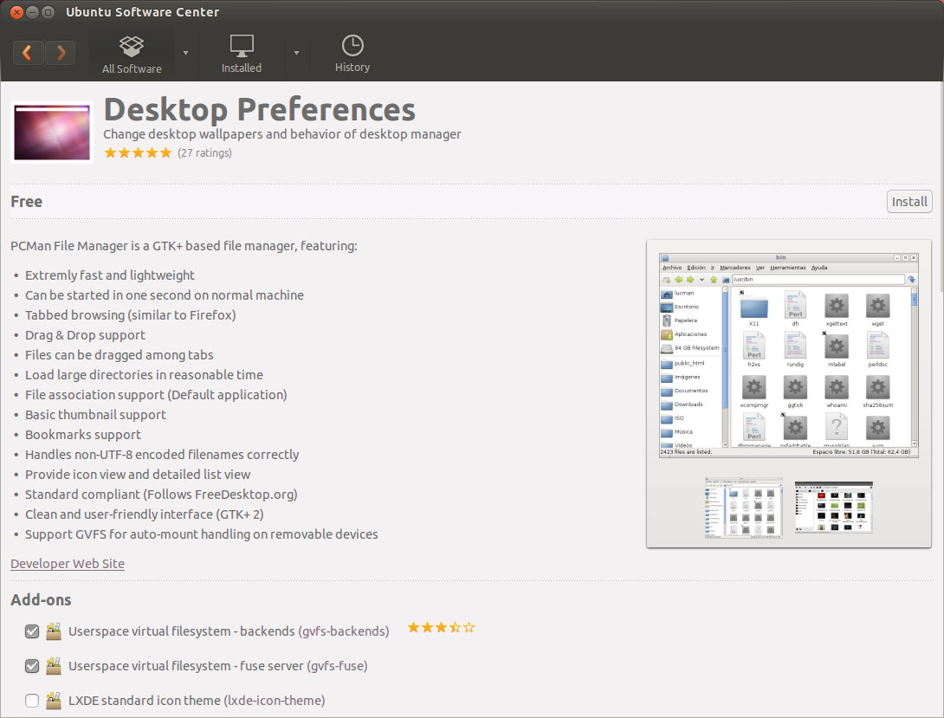This screenshot has width=944, height=718.
Task: Click the 'LXDE standard icon theme' label
Action: (197, 701)
